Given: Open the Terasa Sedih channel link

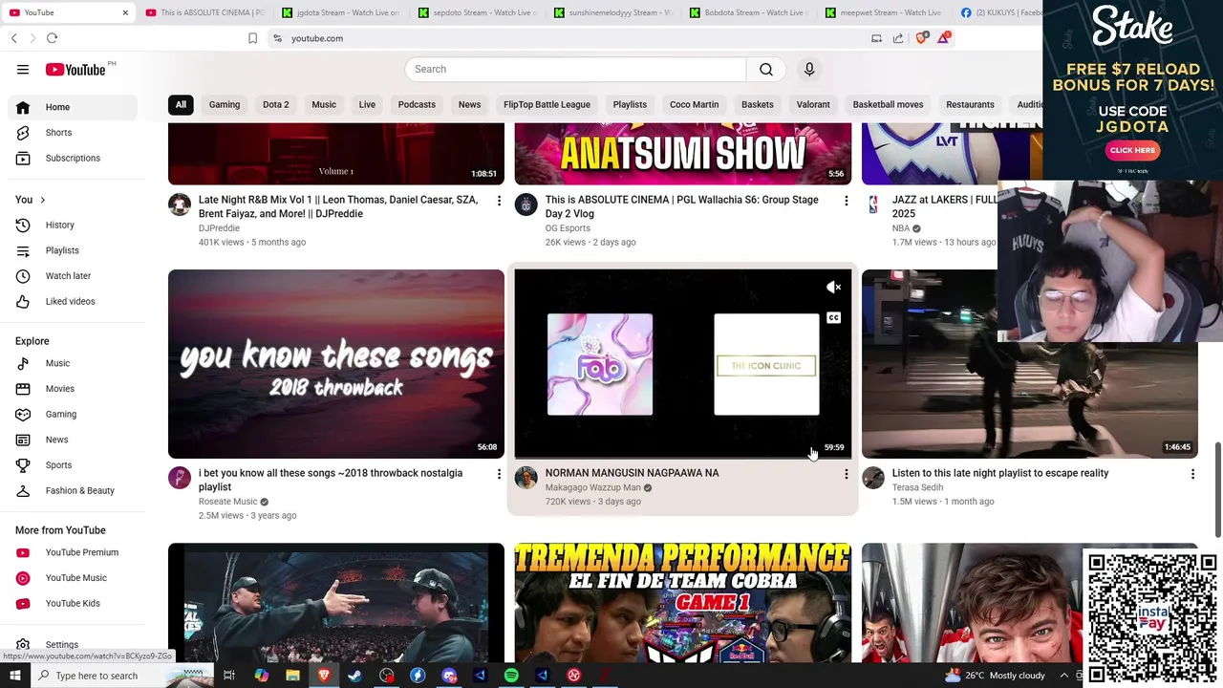Looking at the screenshot, I should [917, 487].
